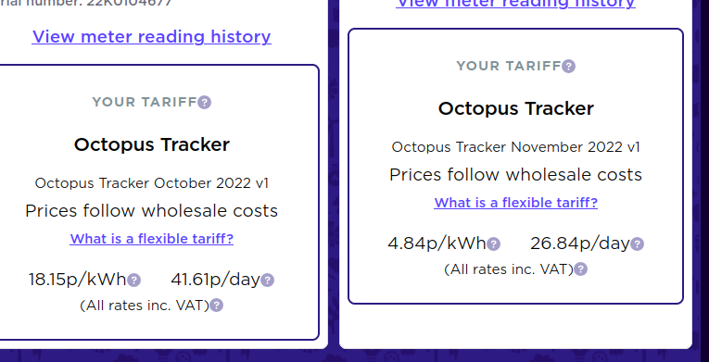Follow flexible tariff link in October 2022 card

[151, 239]
